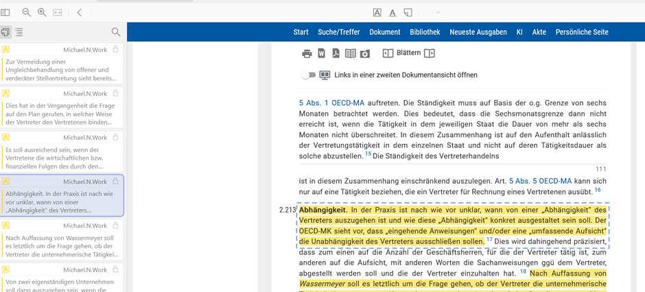Select annotation 'Zur Vermeidung einer Ungleichbehandlung'
This screenshot has height=292, width=645.
coord(62,64)
